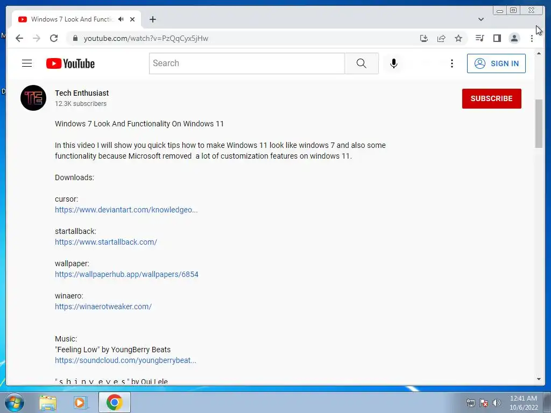
Task: Click the SIGN IN button
Action: 496,63
